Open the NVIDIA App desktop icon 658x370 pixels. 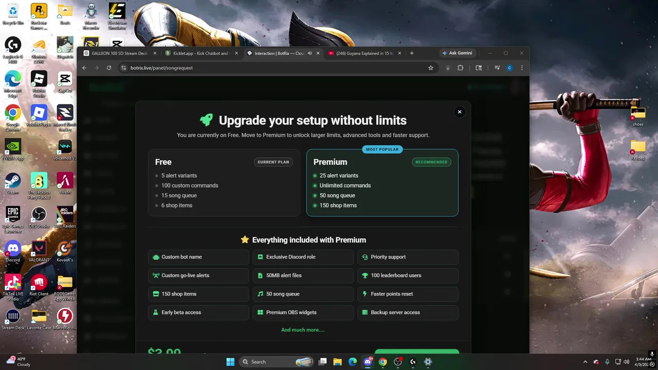13,150
